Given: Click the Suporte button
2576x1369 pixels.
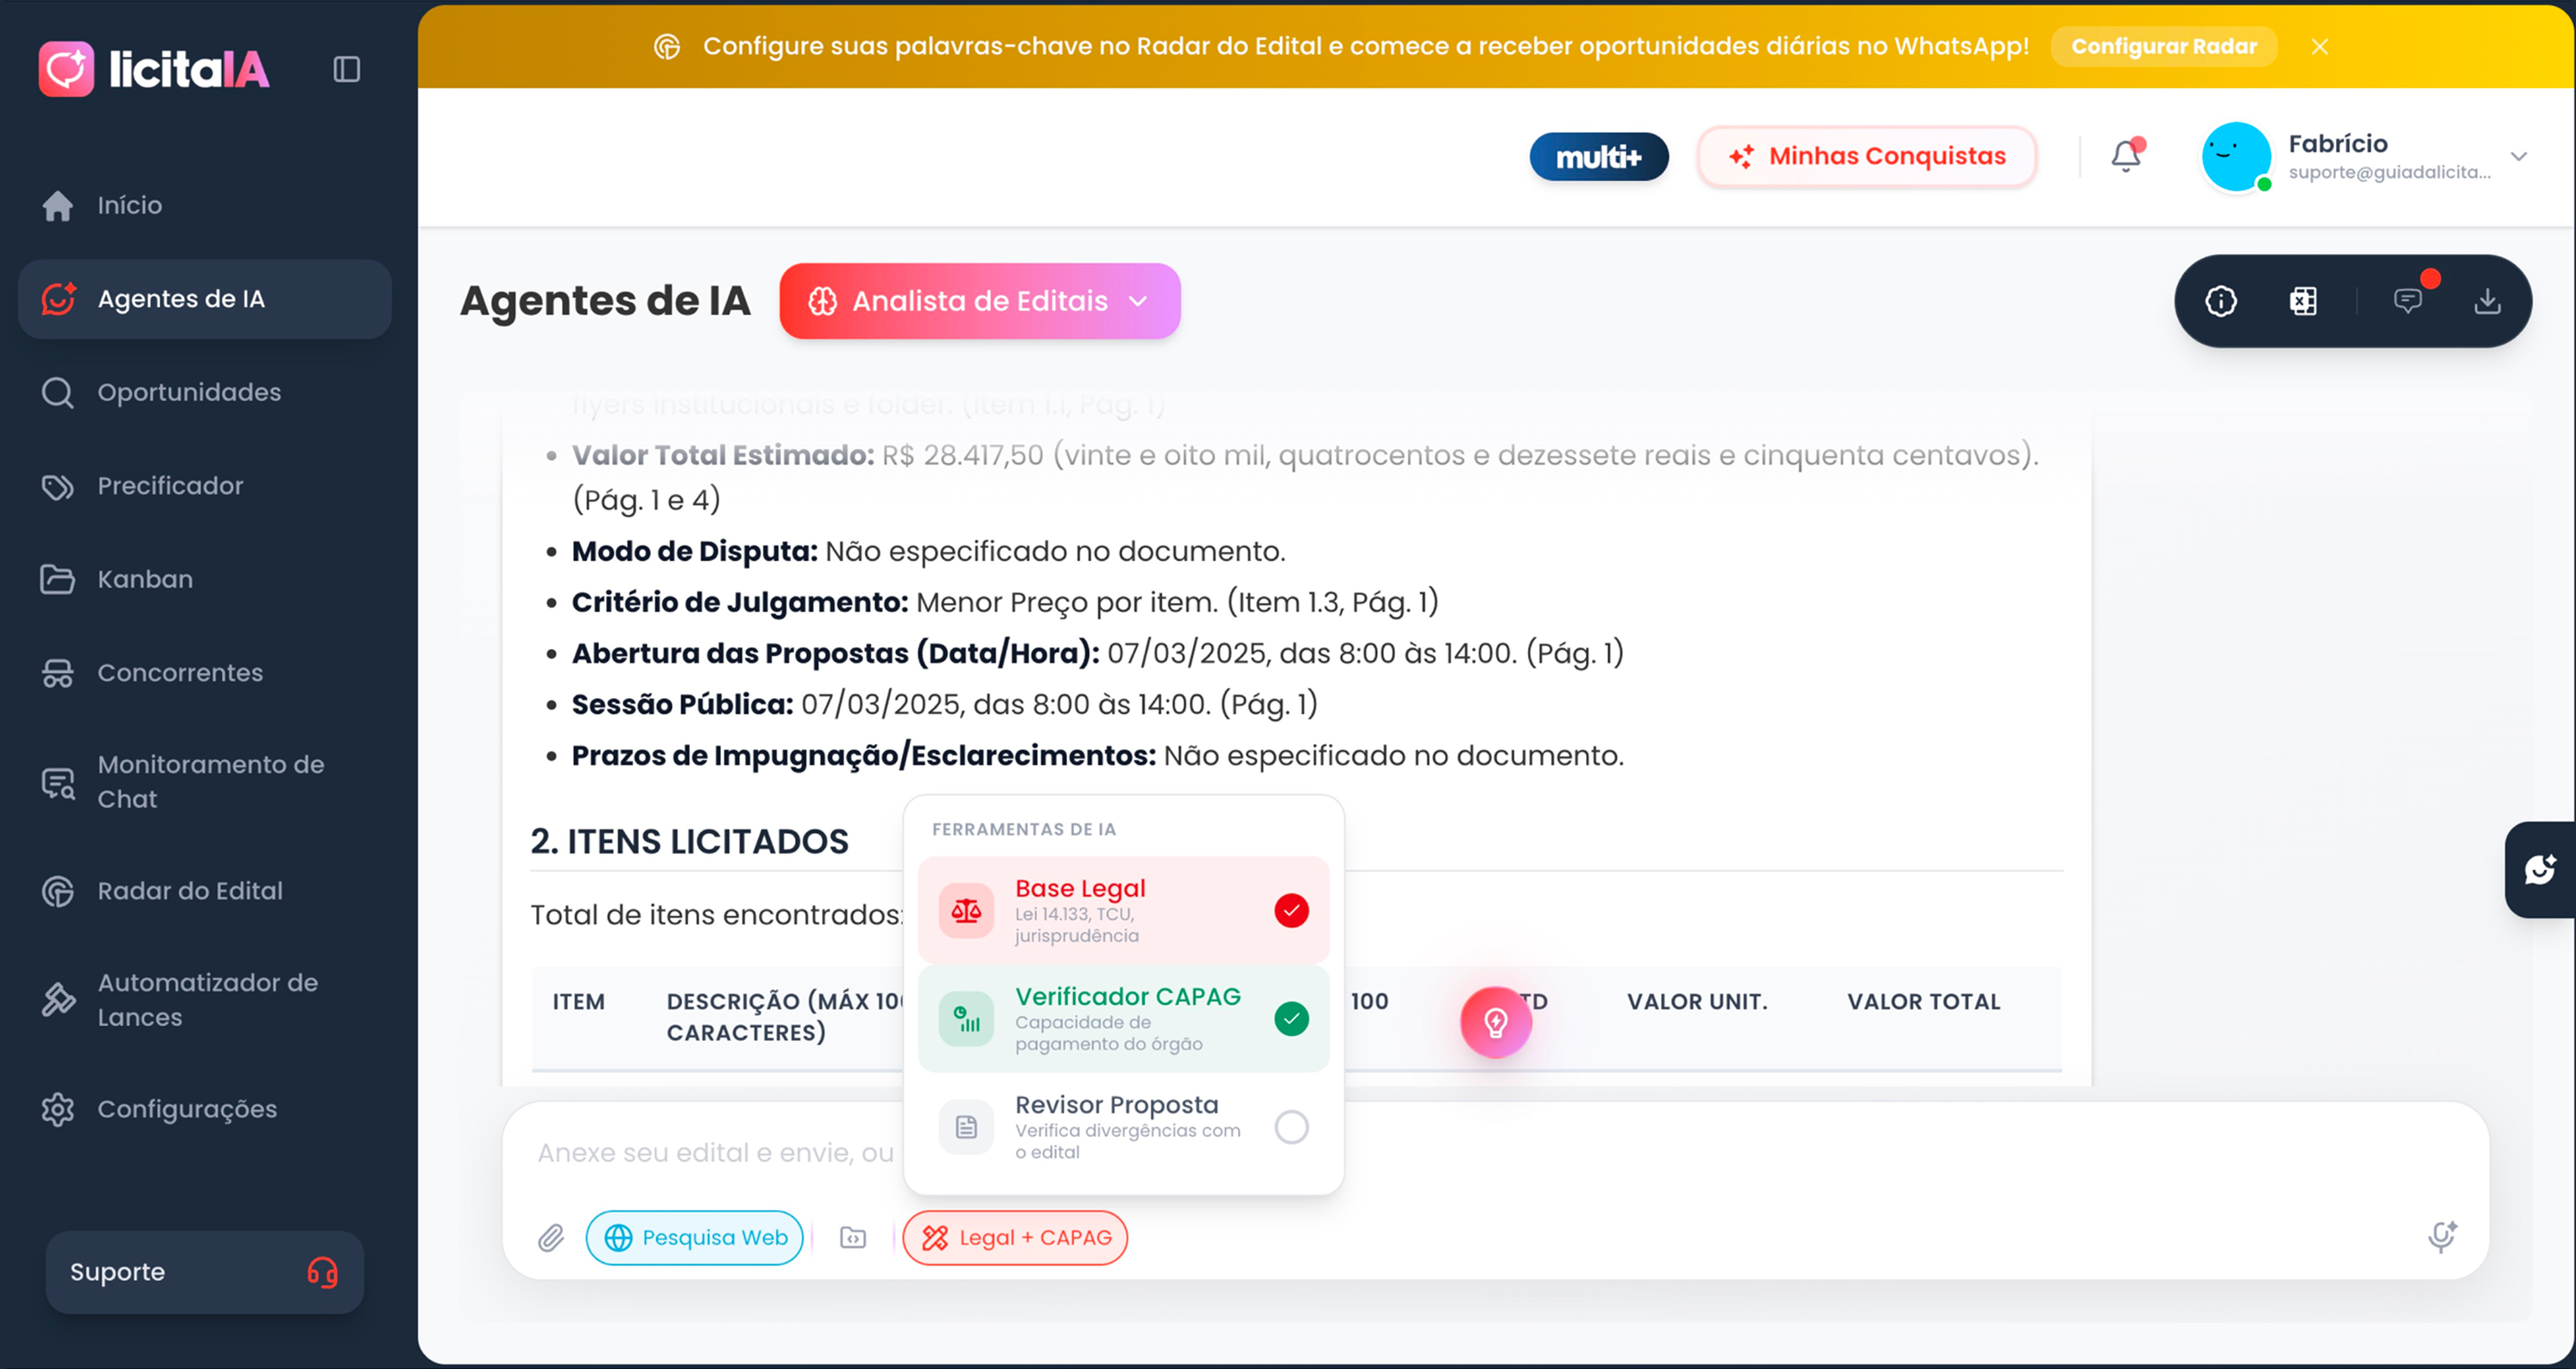Looking at the screenshot, I should point(204,1272).
